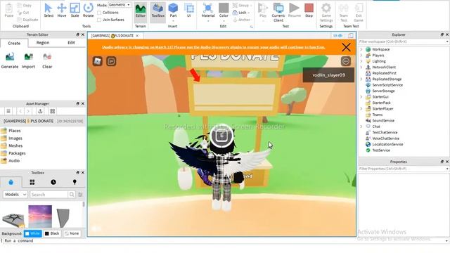This screenshot has height=253, width=450.
Task: Click the audio privacy notice link
Action: pyautogui.click(x=214, y=47)
